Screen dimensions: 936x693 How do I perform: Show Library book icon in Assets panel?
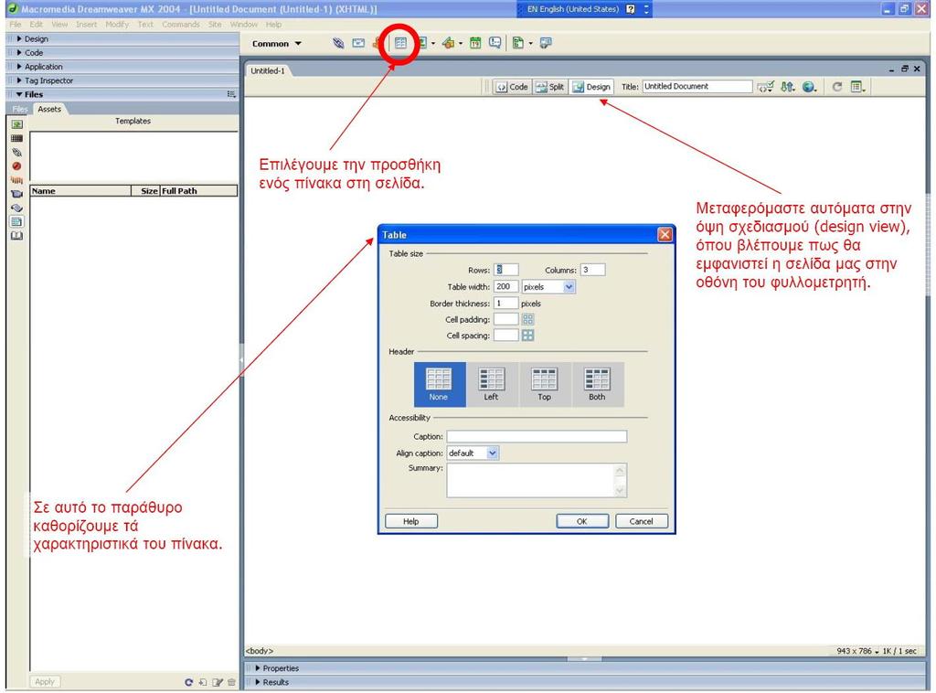16,236
